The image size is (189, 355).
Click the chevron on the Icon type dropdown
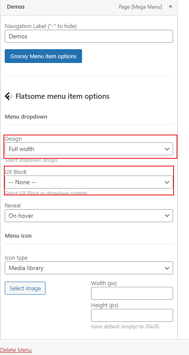(x=167, y=268)
